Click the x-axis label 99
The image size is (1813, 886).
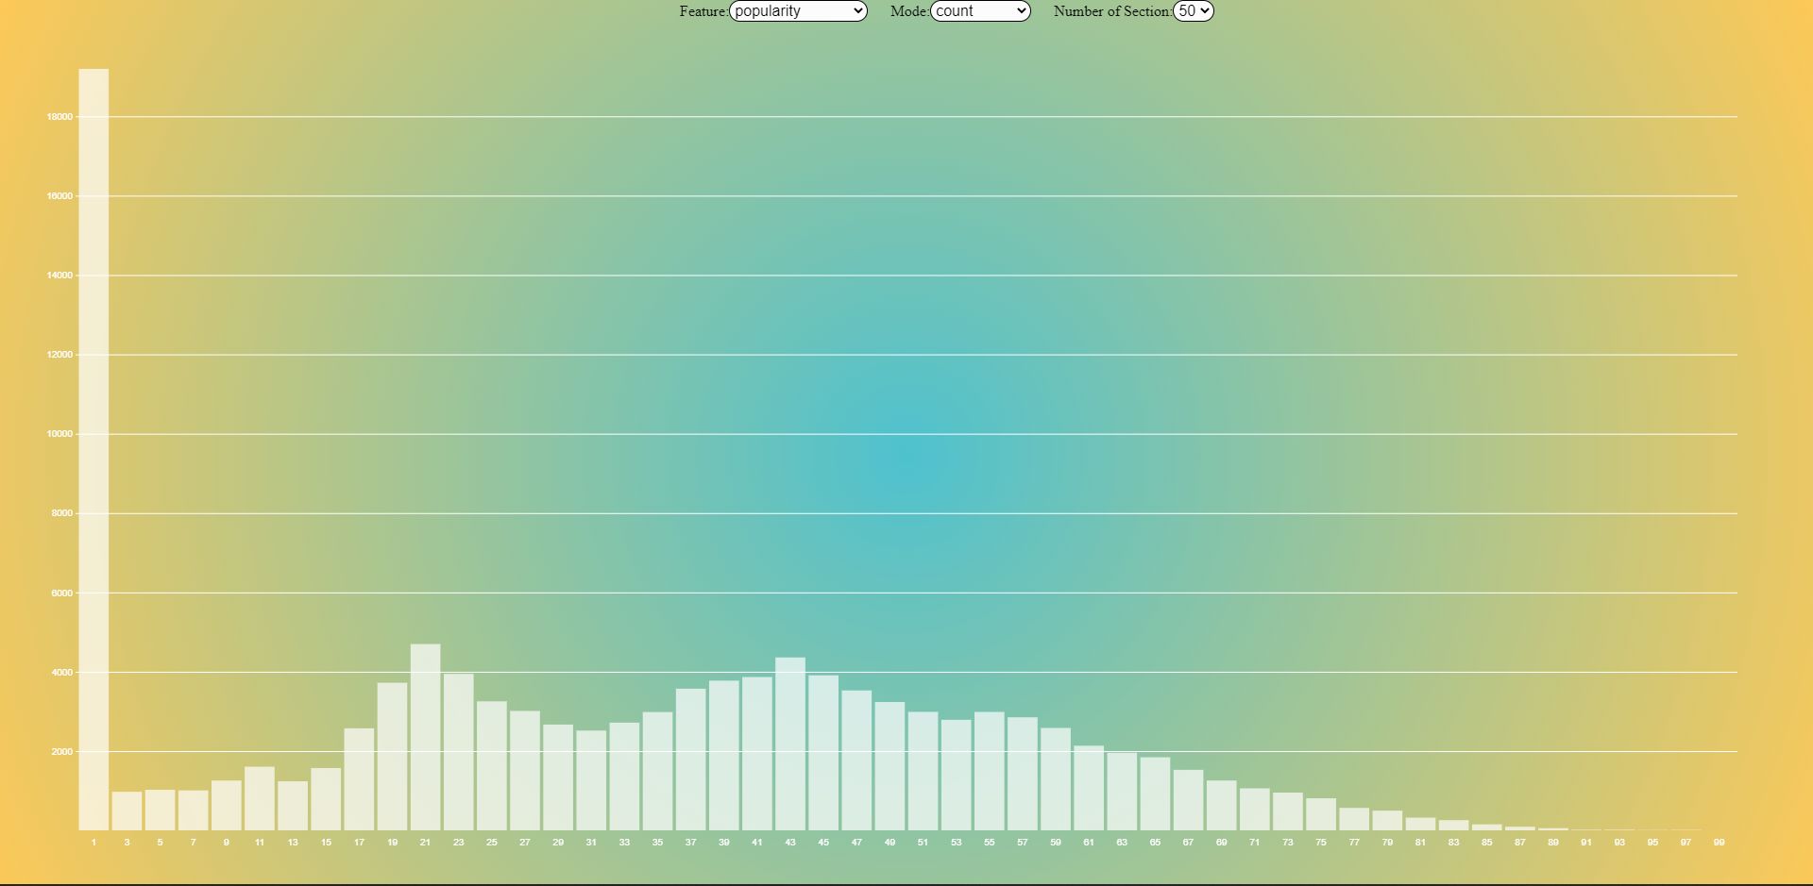pyautogui.click(x=1719, y=843)
